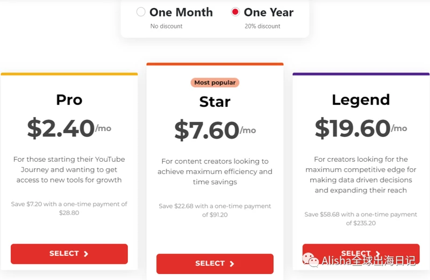Choose the Pro plan SELECT button
This screenshot has width=430, height=280.
(69, 254)
